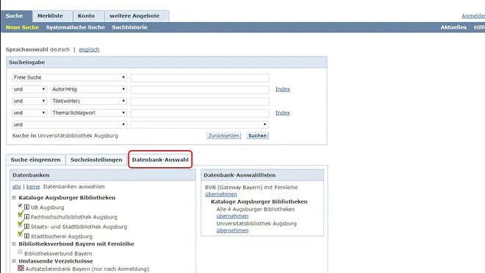Click übernehmen under Universitätsbibliothek Augsburg
The image size is (485, 273).
pyautogui.click(x=232, y=230)
